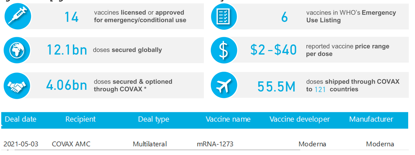The width and height of the screenshot is (415, 155).
Task: Click the syringe vaccine icon
Action: click(x=18, y=16)
